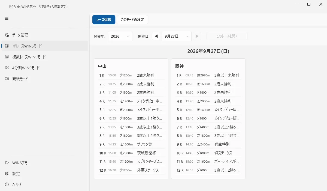The height and width of the screenshot is (191, 327).
Task: Switch to 4分割WINSモード
Action: (x=45, y=68)
